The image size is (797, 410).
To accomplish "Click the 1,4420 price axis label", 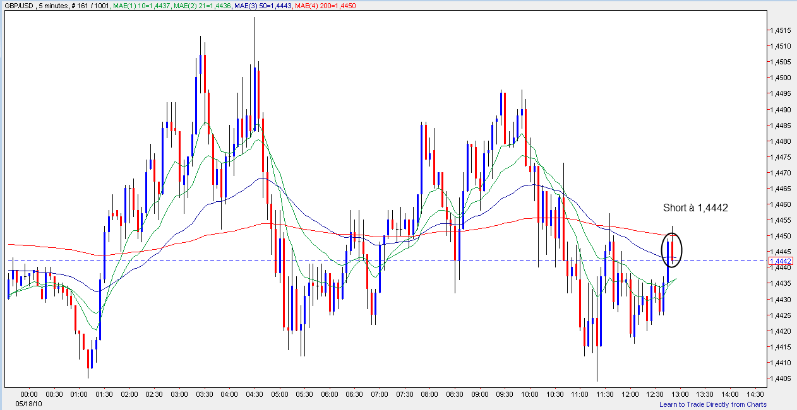I will click(780, 331).
